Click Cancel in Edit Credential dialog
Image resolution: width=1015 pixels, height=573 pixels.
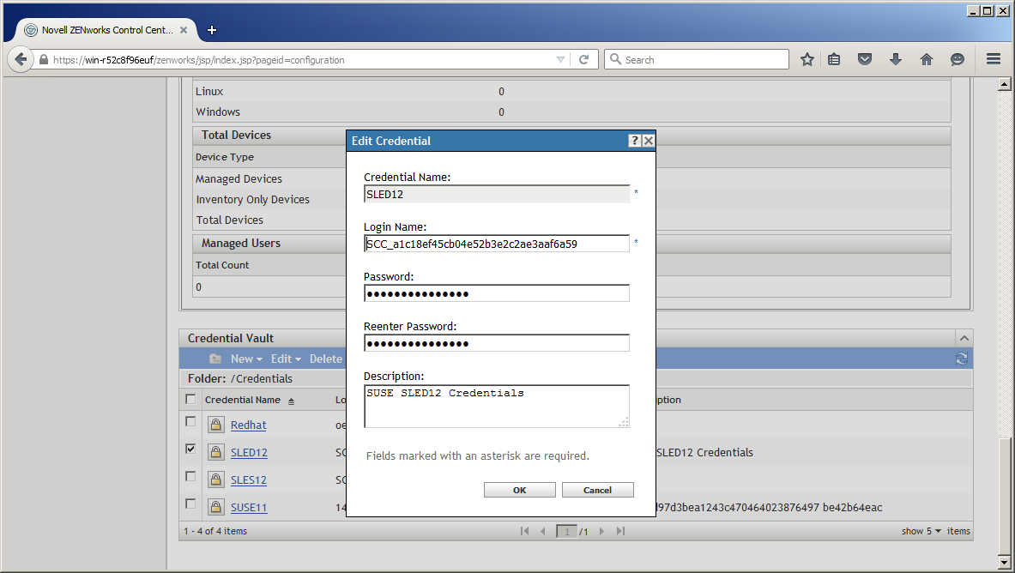(x=597, y=490)
